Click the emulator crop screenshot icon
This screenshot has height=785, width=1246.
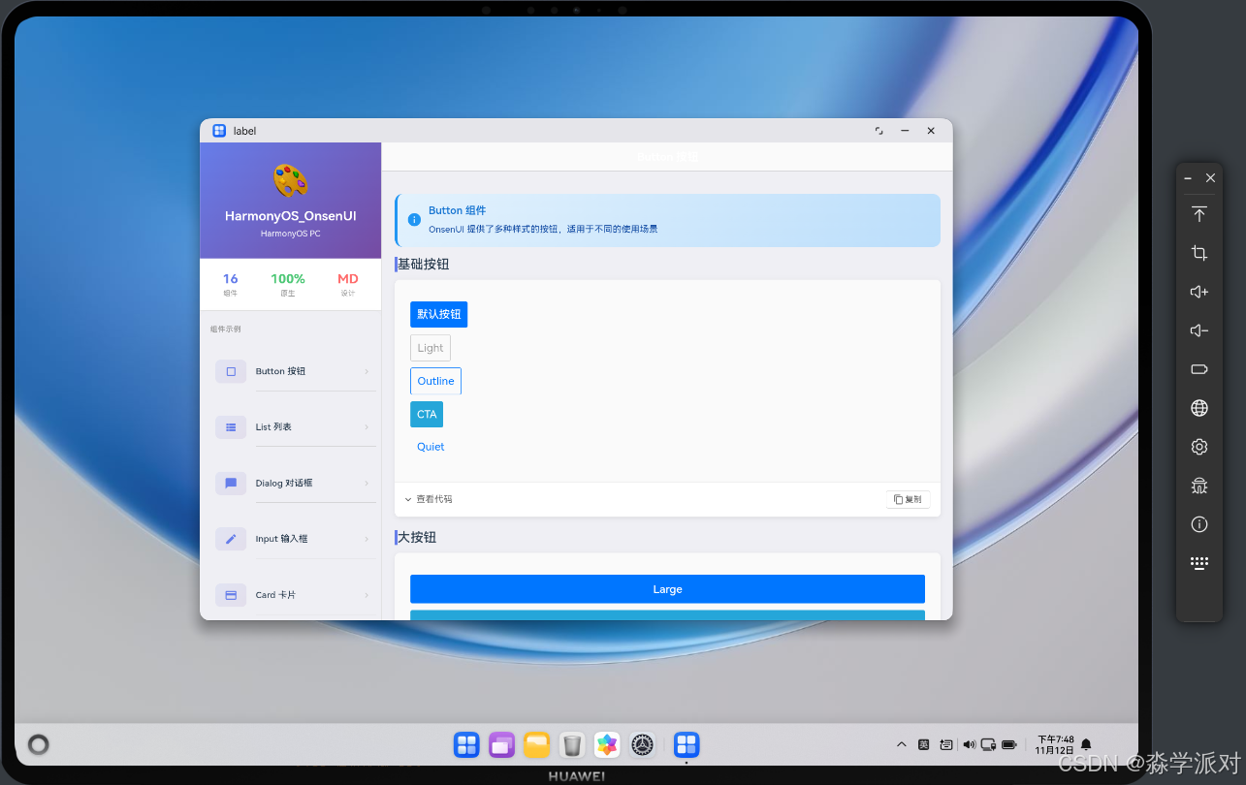click(1199, 253)
